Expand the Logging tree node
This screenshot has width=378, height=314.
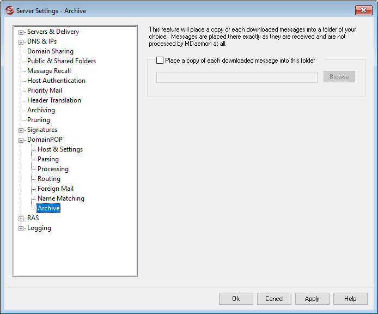tap(21, 228)
